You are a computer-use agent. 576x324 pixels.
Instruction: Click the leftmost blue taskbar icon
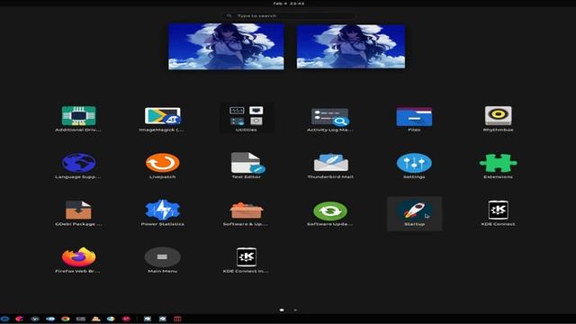tap(4, 319)
